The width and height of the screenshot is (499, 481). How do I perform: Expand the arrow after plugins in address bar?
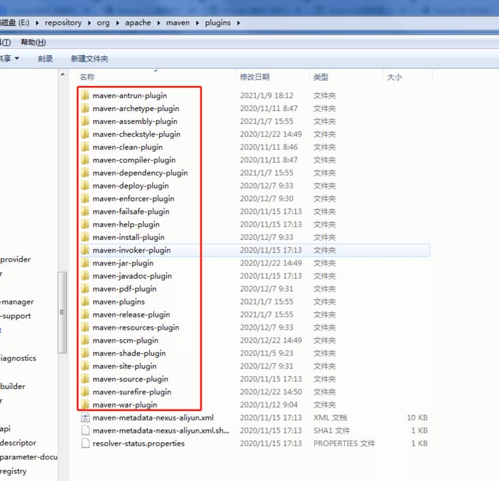pyautogui.click(x=239, y=23)
